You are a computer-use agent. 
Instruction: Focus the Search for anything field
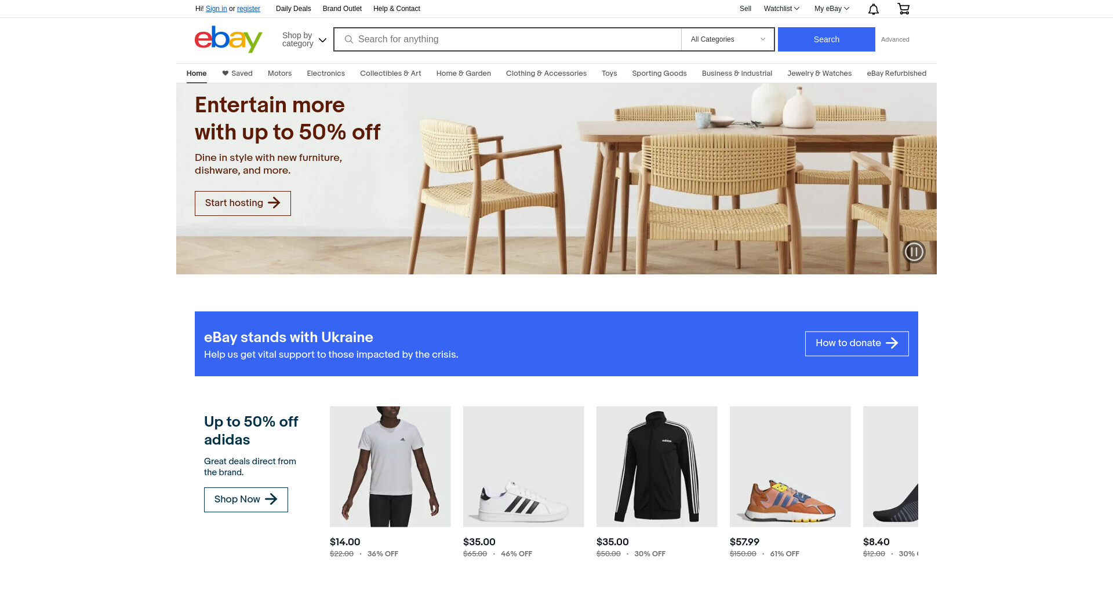pos(507,39)
